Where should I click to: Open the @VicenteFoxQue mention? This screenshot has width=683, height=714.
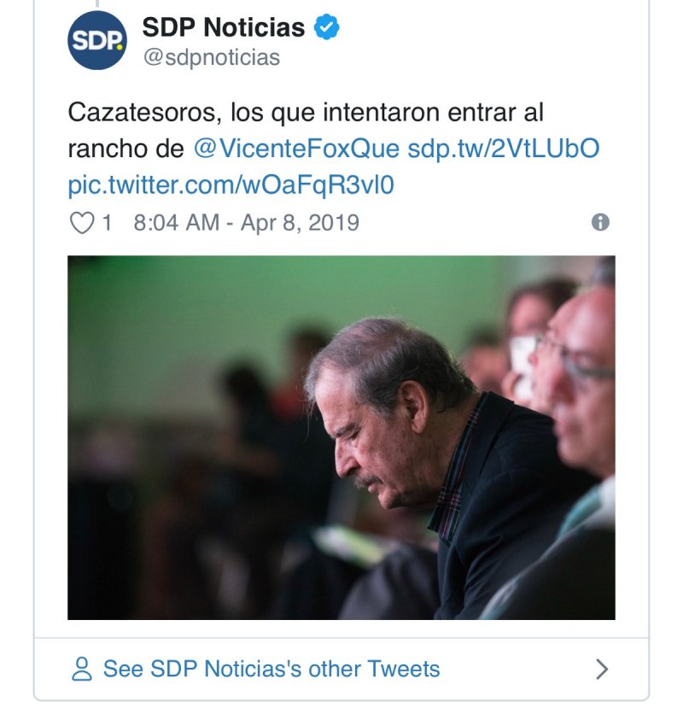point(296,149)
